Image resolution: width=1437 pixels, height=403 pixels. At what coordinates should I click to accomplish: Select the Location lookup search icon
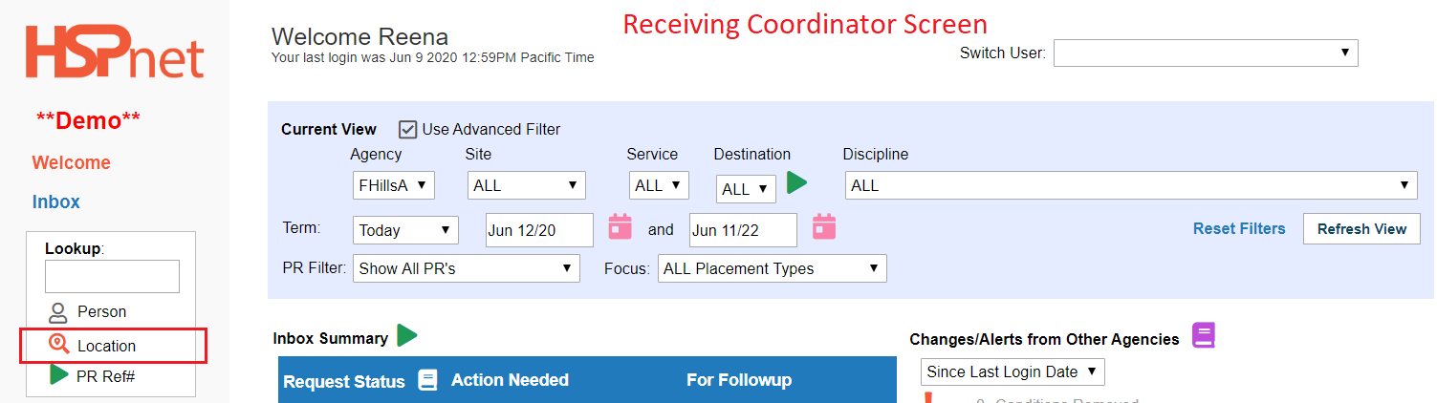pos(59,346)
